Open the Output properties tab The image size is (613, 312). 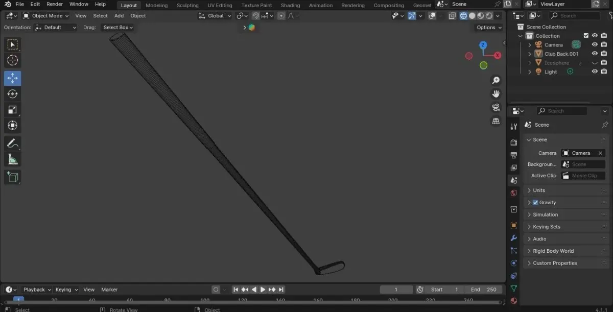pyautogui.click(x=514, y=155)
